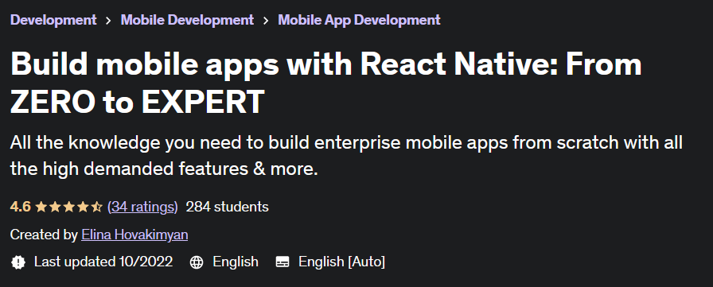Viewport: 713px width, 287px height.
Task: Click the globe language icon
Action: click(197, 262)
